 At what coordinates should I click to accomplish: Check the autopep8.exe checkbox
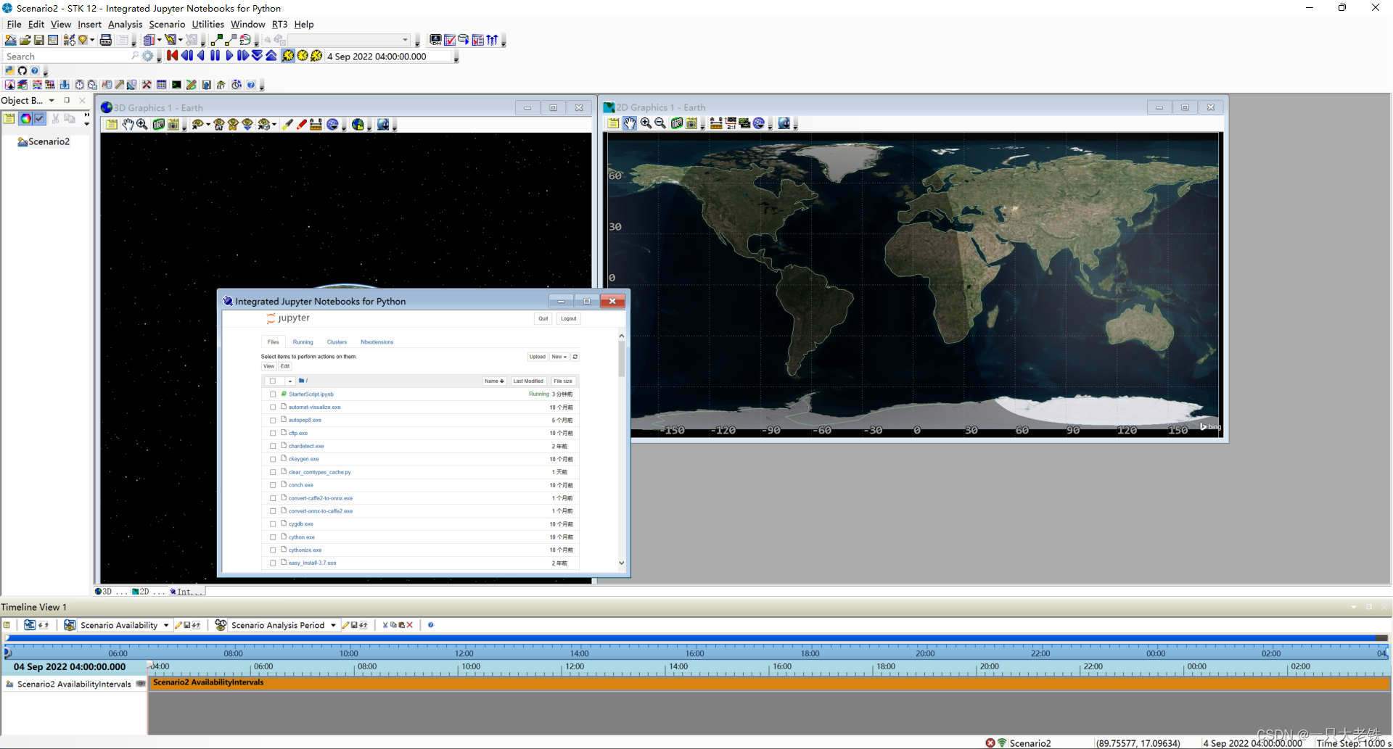click(x=273, y=421)
